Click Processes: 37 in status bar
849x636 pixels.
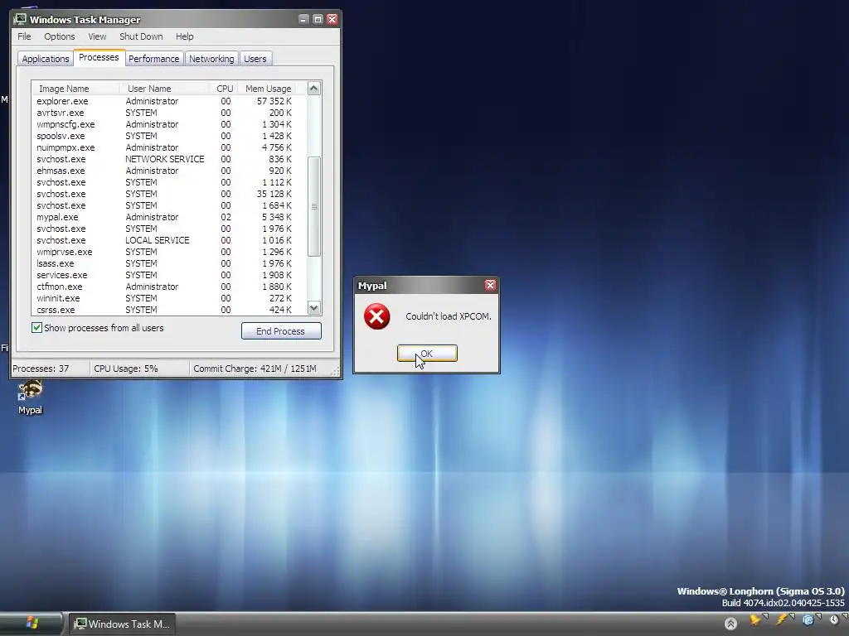coord(41,369)
